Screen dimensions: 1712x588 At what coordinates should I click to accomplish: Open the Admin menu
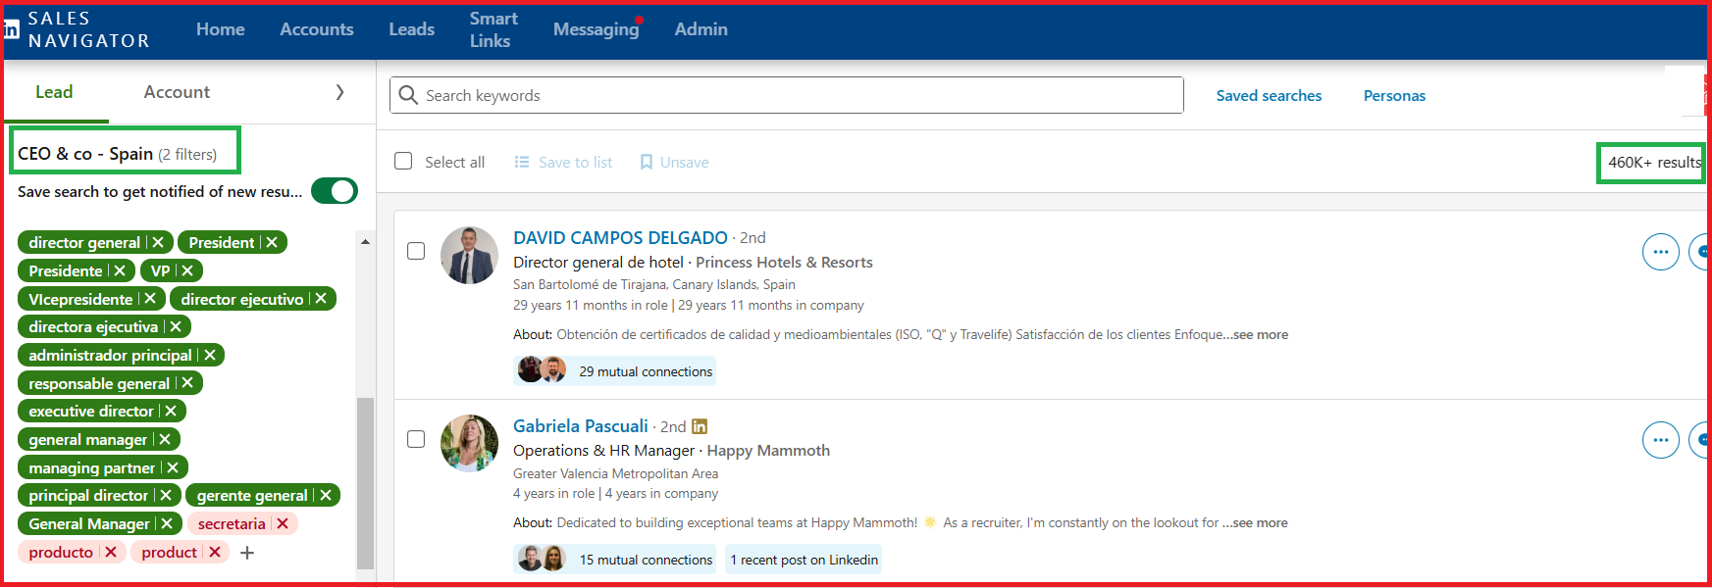tap(701, 29)
